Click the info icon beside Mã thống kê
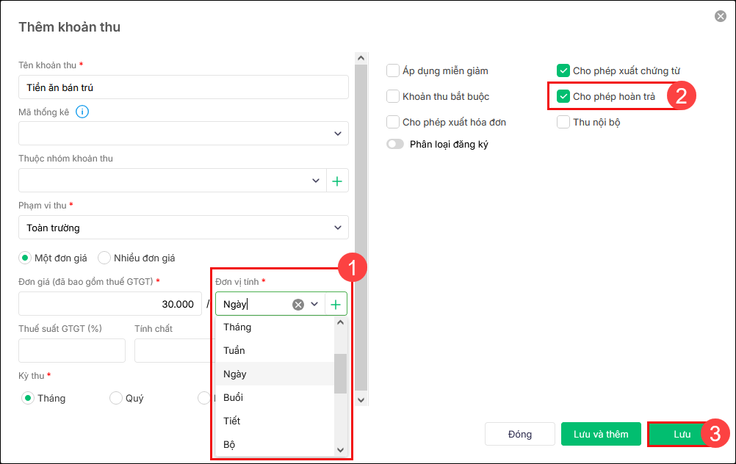Viewport: 736px width, 464px height. pos(82,112)
